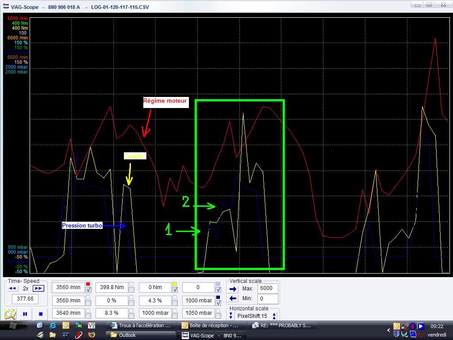Image resolution: width=453 pixels, height=340 pixels.
Task: Click the red color swatch for 3560 /min
Action: coord(88,284)
